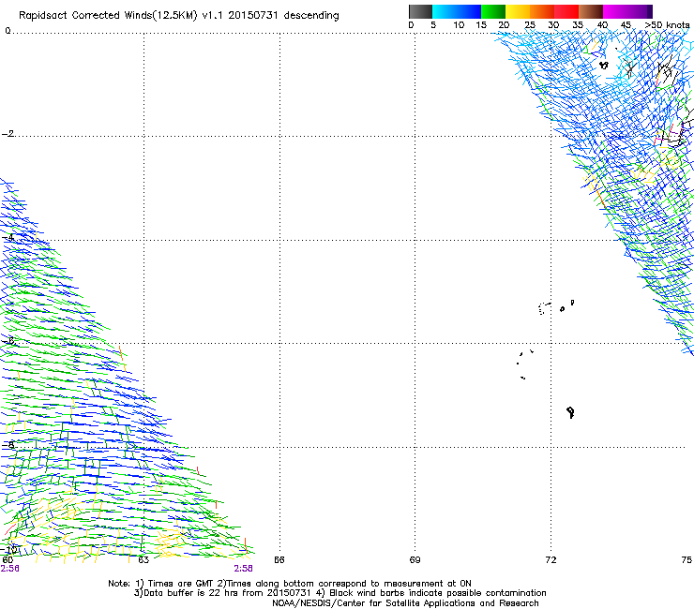694x609 pixels.
Task: Click the NOAA/NESDIS credit line
Action: pyautogui.click(x=405, y=603)
